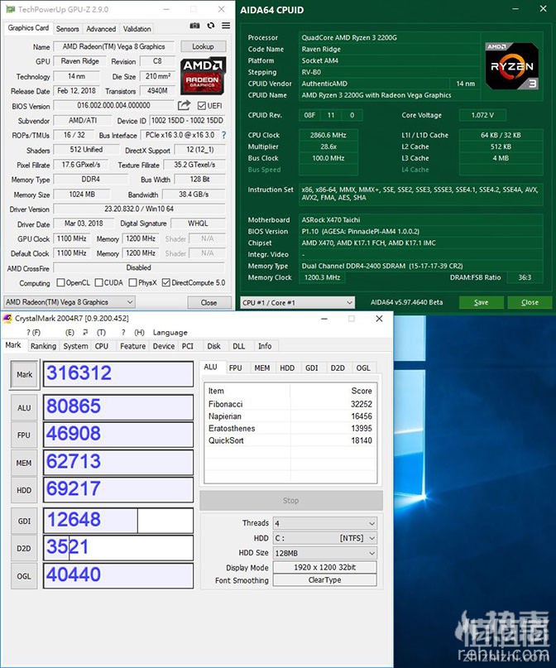Open the CPU tab in CrystalMark
Viewport: 556px width, 668px height.
pos(101,346)
